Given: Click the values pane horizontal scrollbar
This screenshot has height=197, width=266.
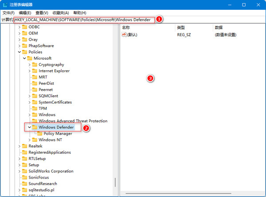Looking at the screenshot, I should pos(178,193).
